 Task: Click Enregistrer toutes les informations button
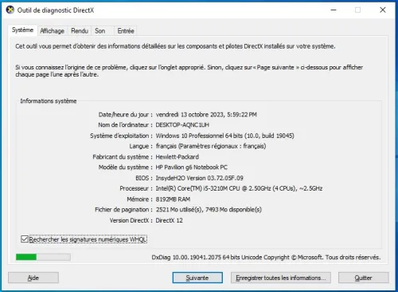(281, 278)
